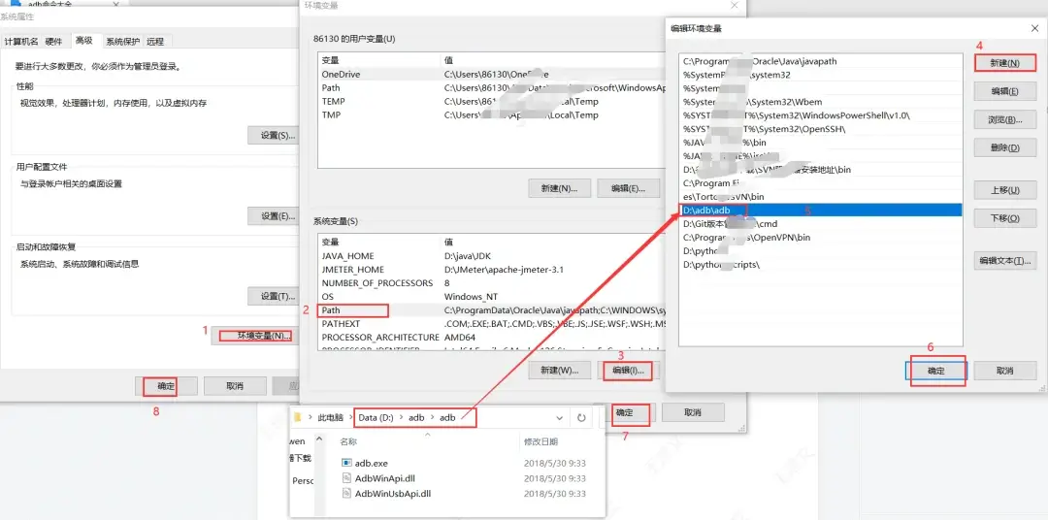Click the 上移(U) move up button
This screenshot has width=1048, height=520.
[1004, 190]
